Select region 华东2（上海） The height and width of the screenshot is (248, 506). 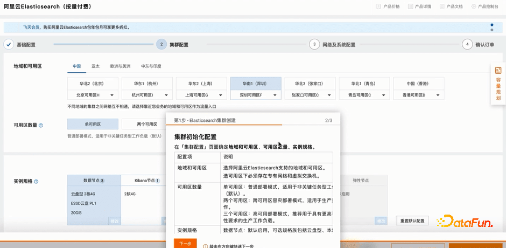[201, 84]
